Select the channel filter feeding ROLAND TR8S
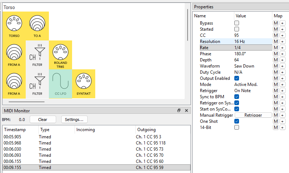 click(37, 55)
